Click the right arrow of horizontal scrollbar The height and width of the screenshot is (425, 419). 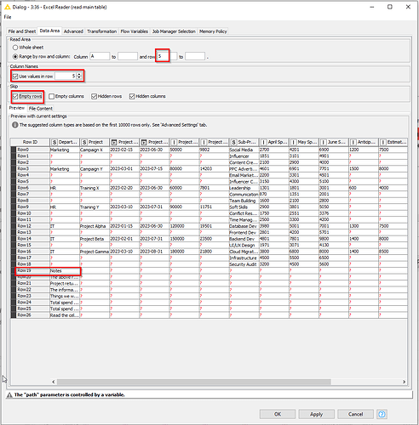404,382
